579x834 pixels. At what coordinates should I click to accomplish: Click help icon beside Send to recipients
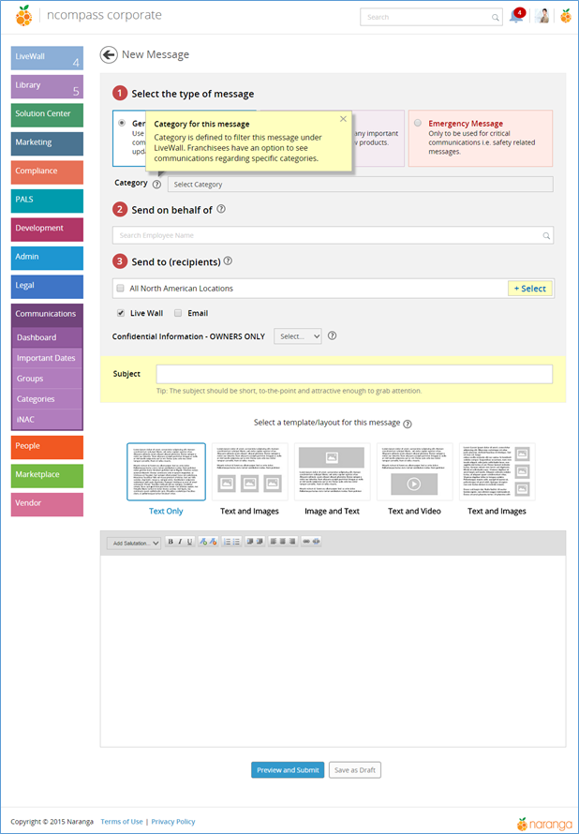click(228, 261)
